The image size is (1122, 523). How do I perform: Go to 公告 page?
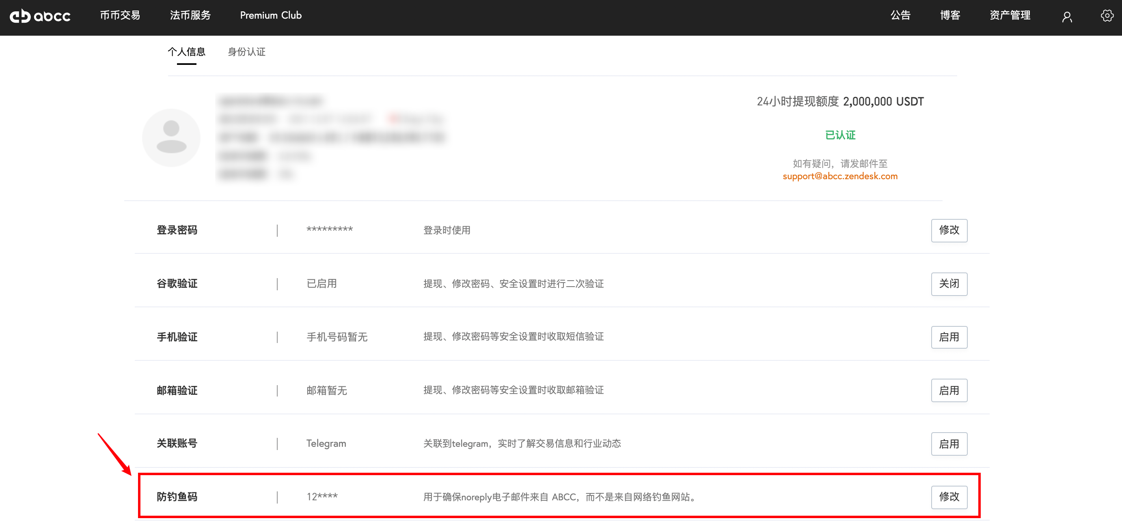900,15
